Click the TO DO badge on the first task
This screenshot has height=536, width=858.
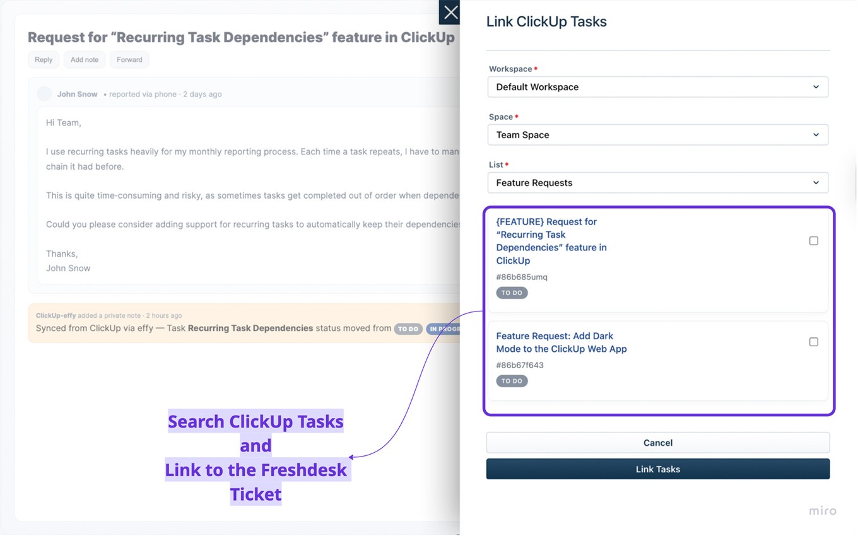[x=512, y=292]
